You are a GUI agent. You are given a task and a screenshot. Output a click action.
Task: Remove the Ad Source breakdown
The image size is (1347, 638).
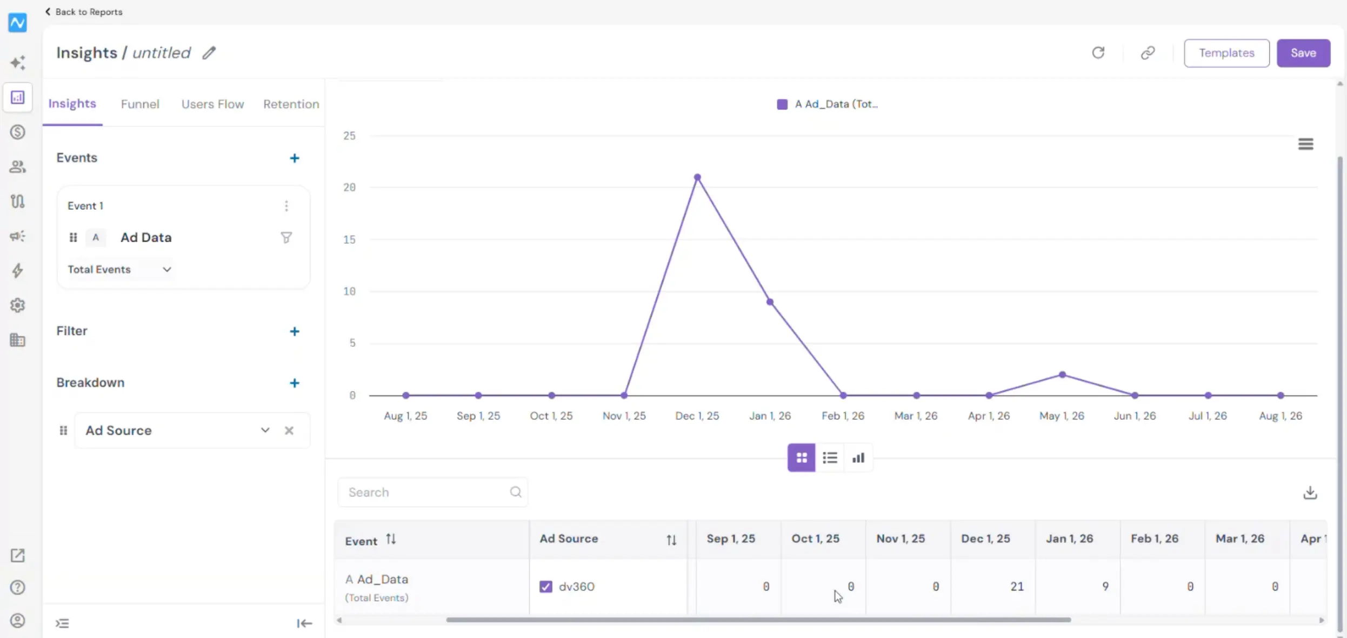click(x=289, y=430)
